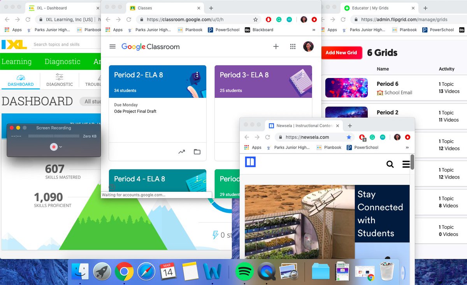Open Finder from the Dock
467x285 pixels.
pos(79,271)
